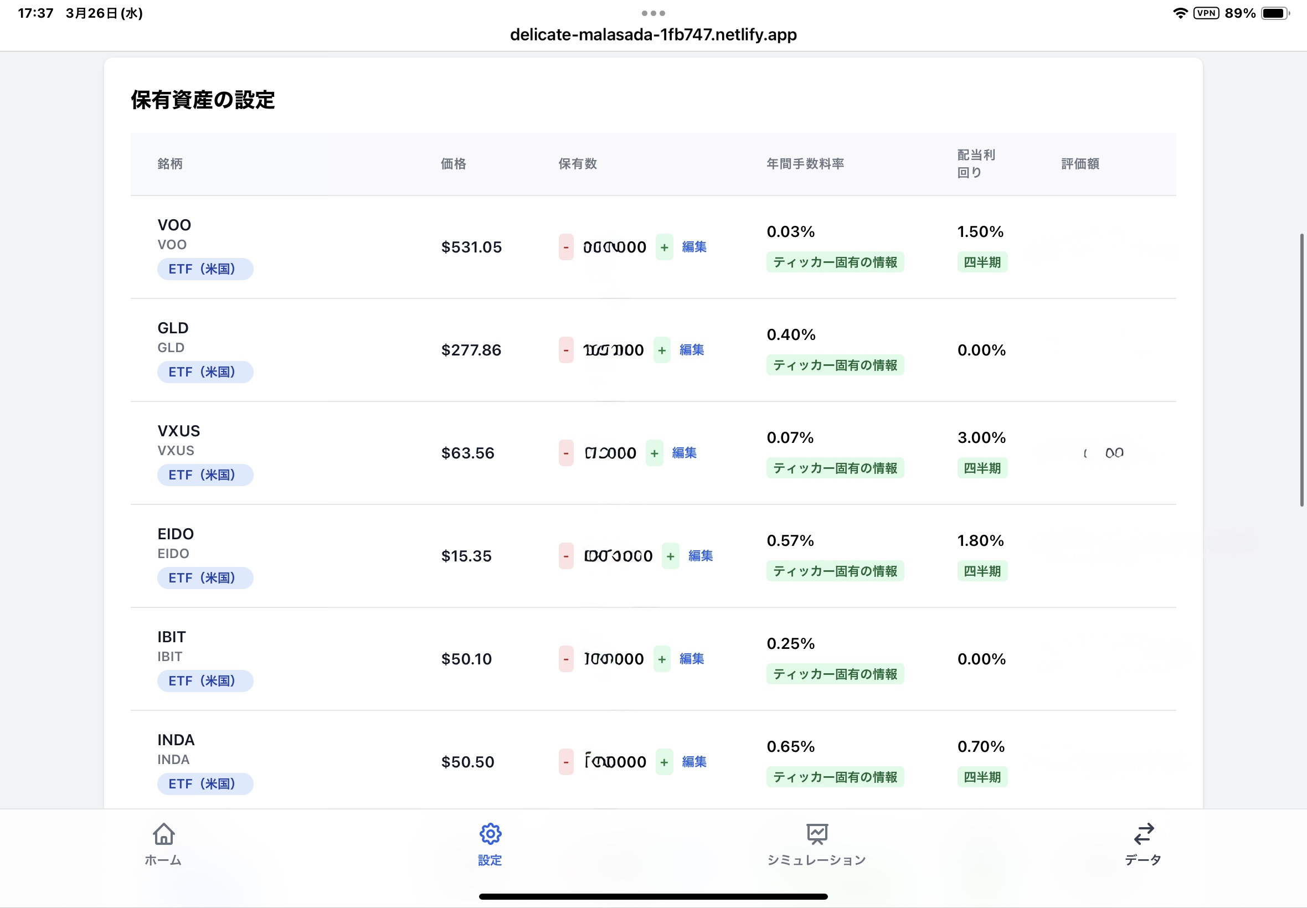Click VOO price $531.05
This screenshot has height=908, width=1307.
point(472,247)
